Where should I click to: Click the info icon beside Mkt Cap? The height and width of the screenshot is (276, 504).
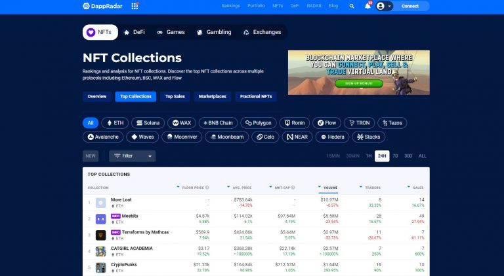coord(293,188)
